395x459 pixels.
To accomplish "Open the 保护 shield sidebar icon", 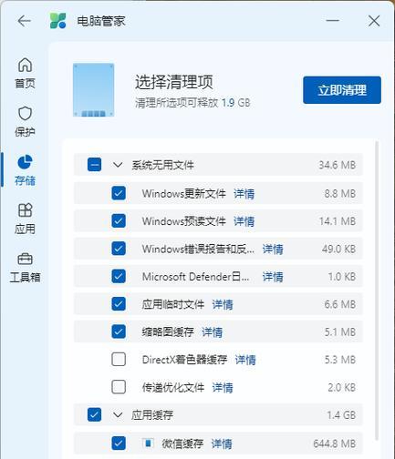I will pos(25,114).
